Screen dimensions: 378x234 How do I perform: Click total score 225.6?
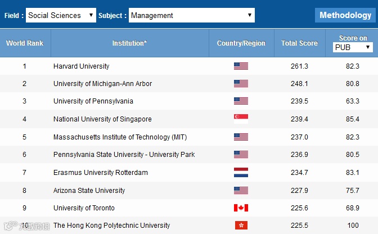(x=299, y=208)
